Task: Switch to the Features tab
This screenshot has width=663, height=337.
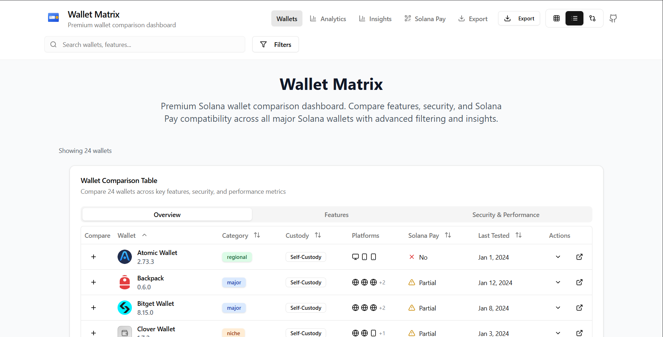Action: [x=336, y=215]
